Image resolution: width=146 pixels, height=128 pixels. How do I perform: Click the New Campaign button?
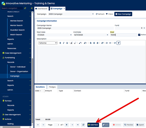tap(123, 14)
